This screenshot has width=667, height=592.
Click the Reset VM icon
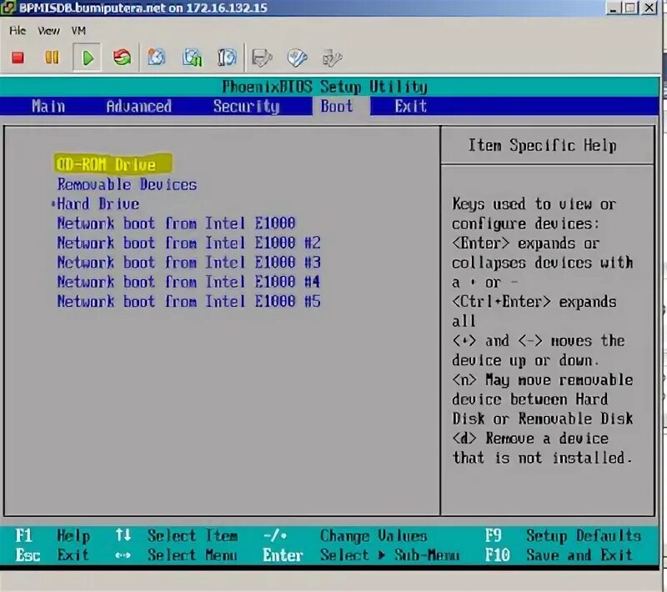[122, 58]
